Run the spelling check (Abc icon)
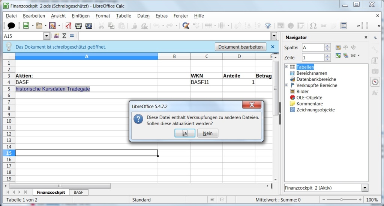Screen dimensions: 384x206 pyautogui.click(x=196, y=25)
